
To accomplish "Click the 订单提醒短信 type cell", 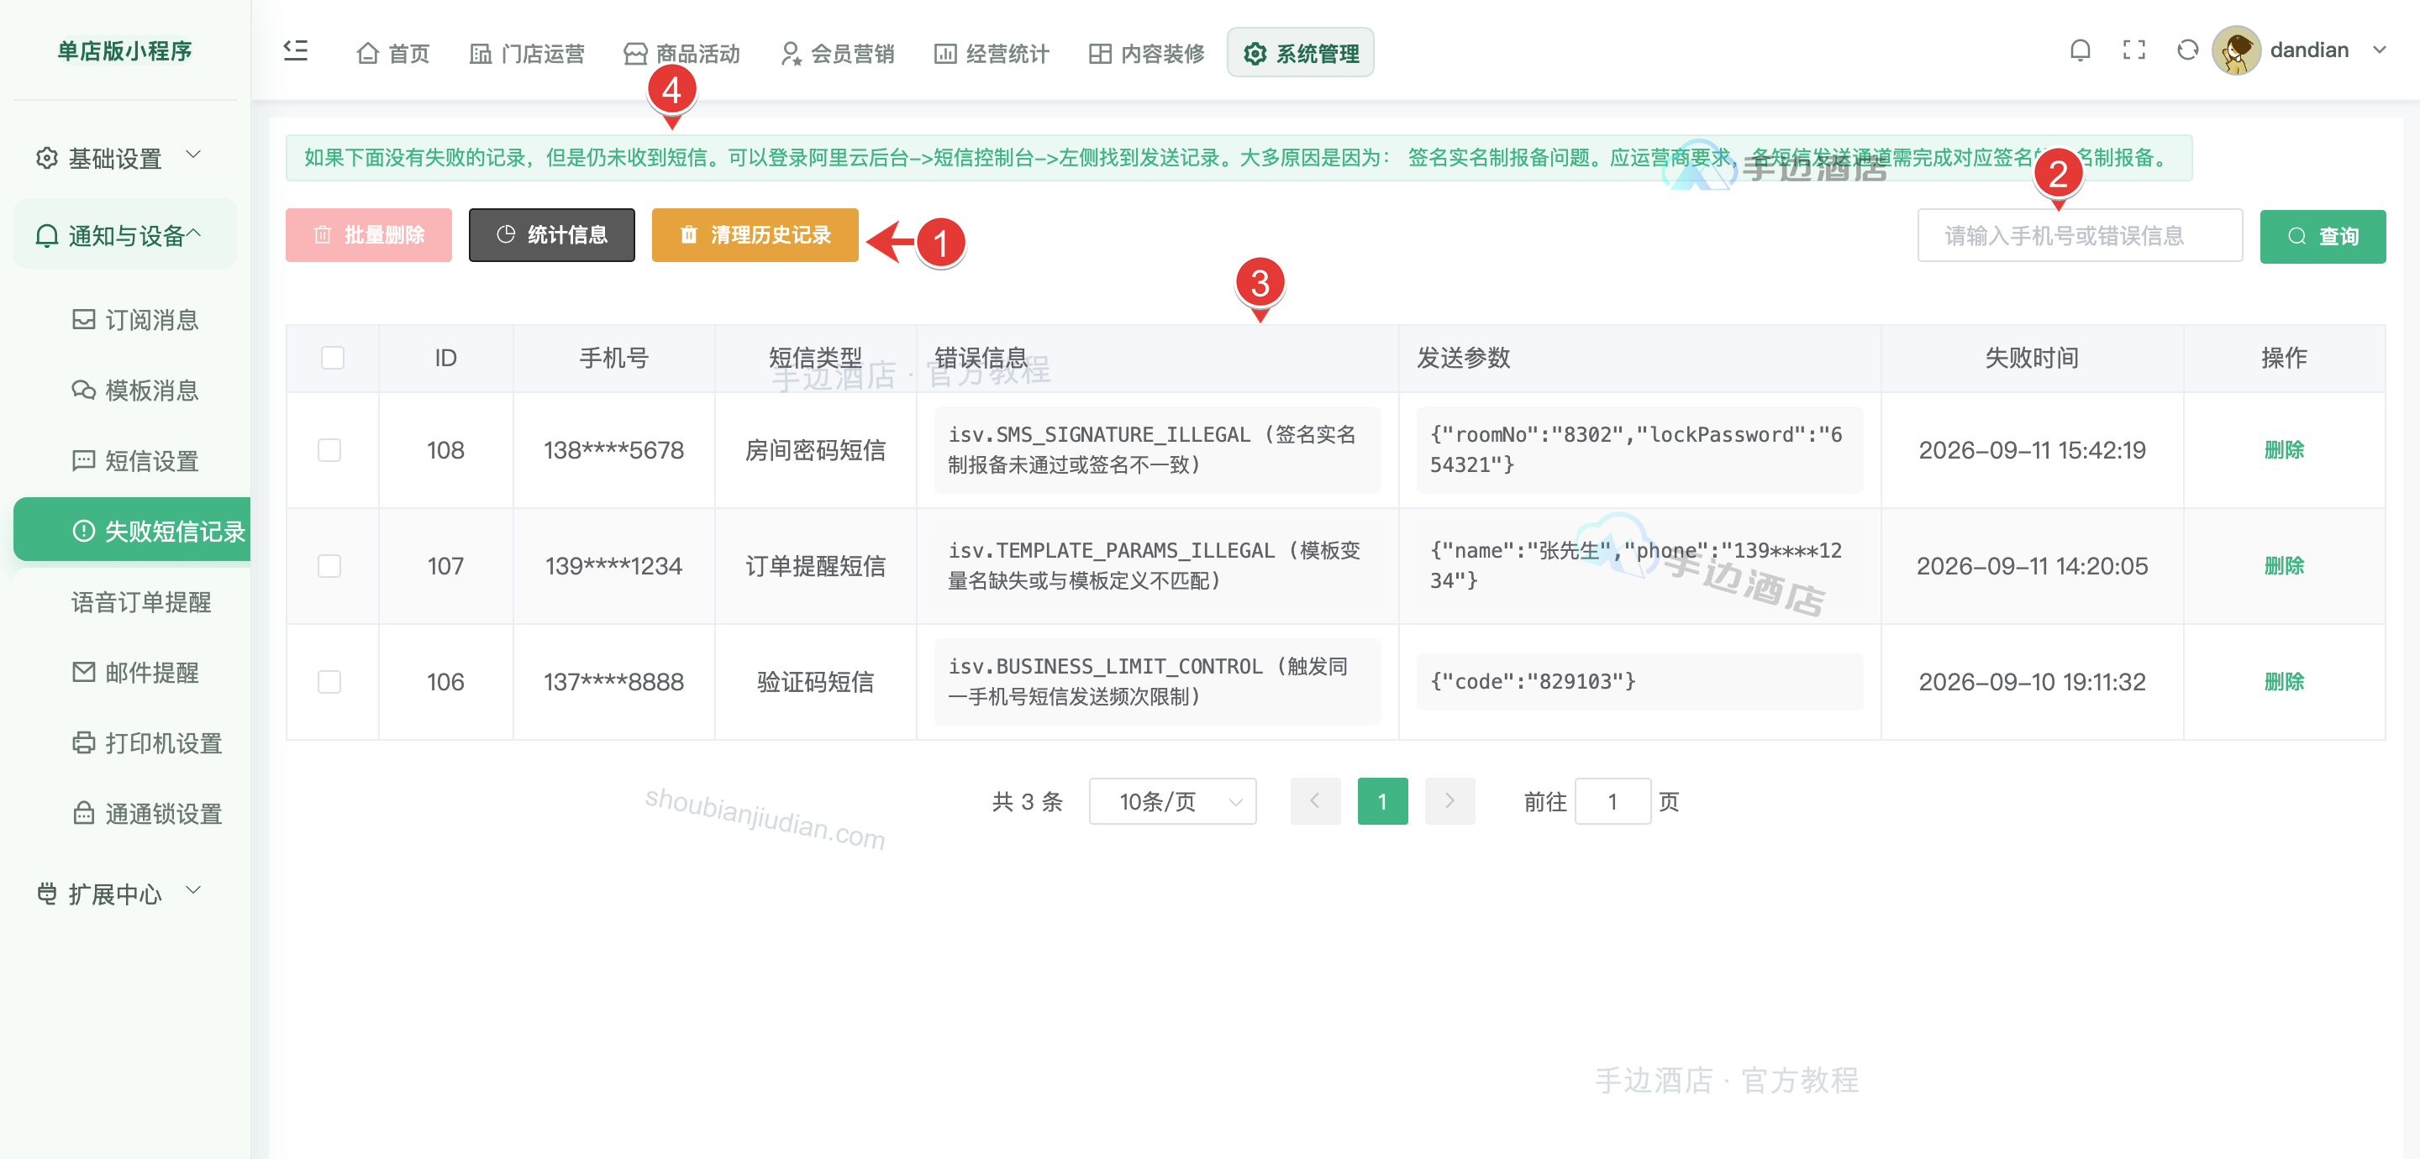I will point(815,566).
